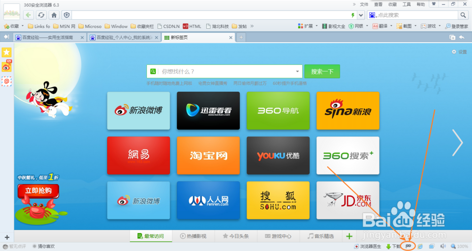The image size is (472, 251).
Task: Switch to the 百度经验_个人中心 tab
Action: click(124, 38)
